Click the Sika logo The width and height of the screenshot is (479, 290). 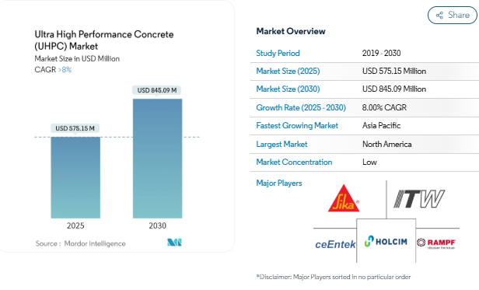point(344,198)
